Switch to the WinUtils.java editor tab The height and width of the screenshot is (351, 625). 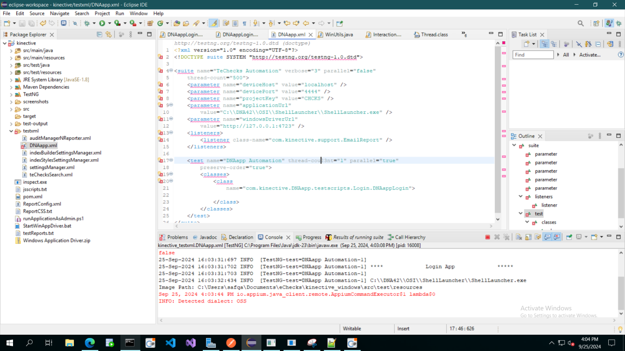(339, 34)
